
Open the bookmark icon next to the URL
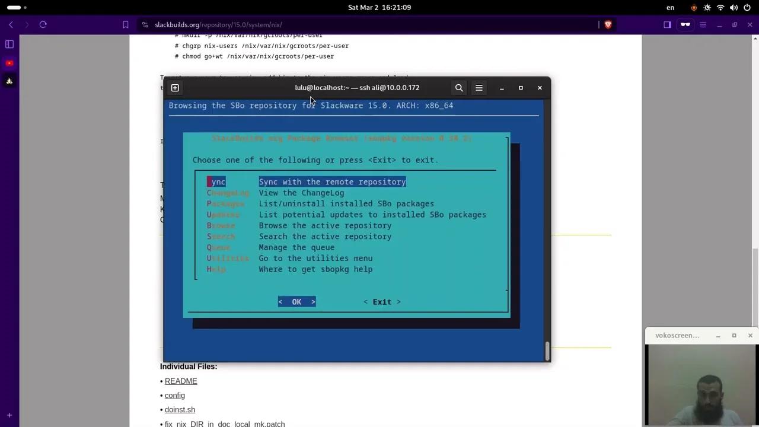(125, 24)
